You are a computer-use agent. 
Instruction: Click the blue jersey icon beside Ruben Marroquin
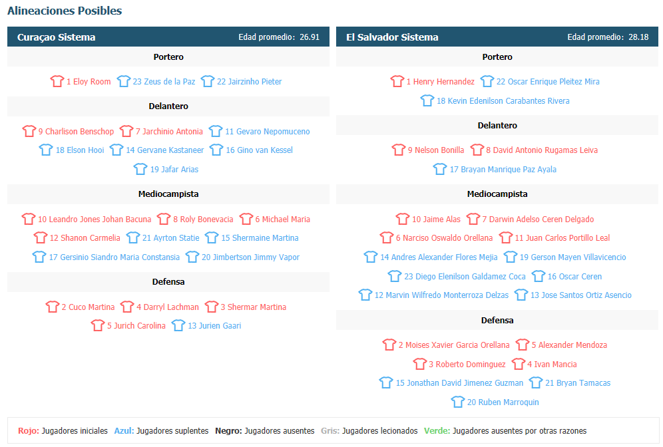coord(458,402)
